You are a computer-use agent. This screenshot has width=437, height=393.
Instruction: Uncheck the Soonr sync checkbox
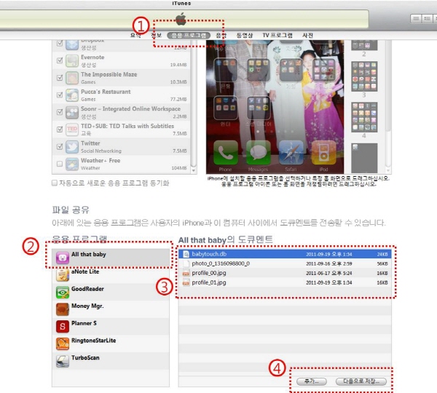tap(60, 112)
